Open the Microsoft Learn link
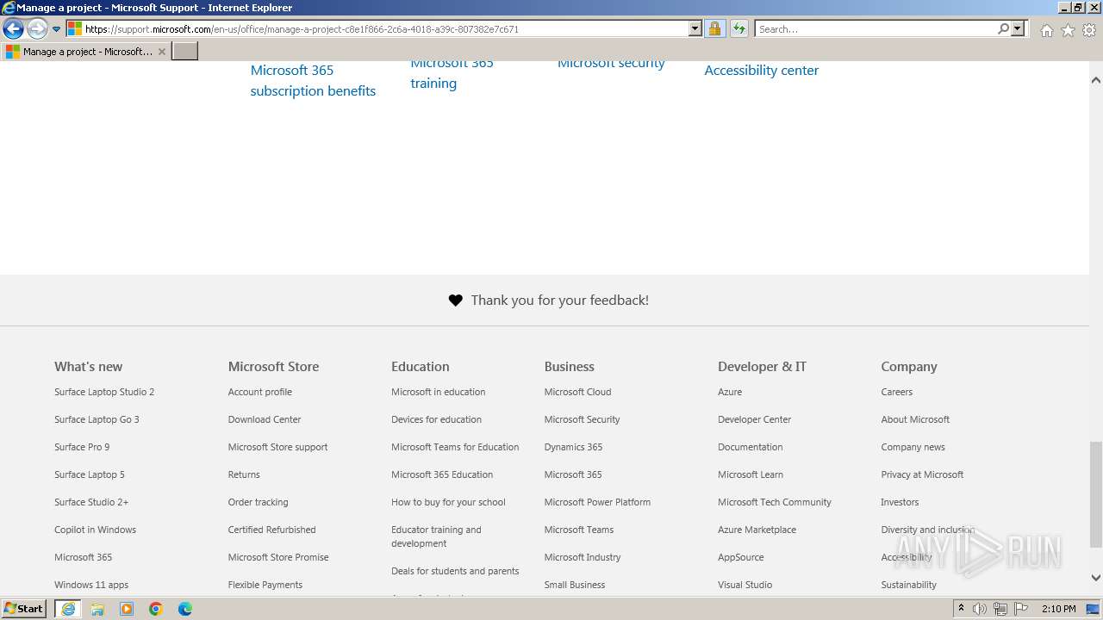The height and width of the screenshot is (620, 1103). tap(751, 474)
